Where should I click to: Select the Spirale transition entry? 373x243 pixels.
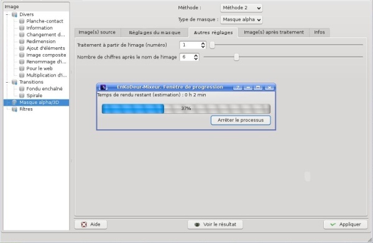coord(34,95)
